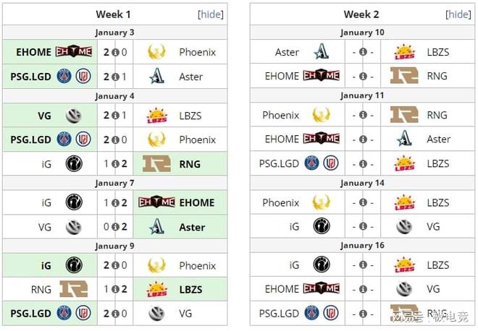Click info icon for iG vs VG January 14

click(x=363, y=226)
